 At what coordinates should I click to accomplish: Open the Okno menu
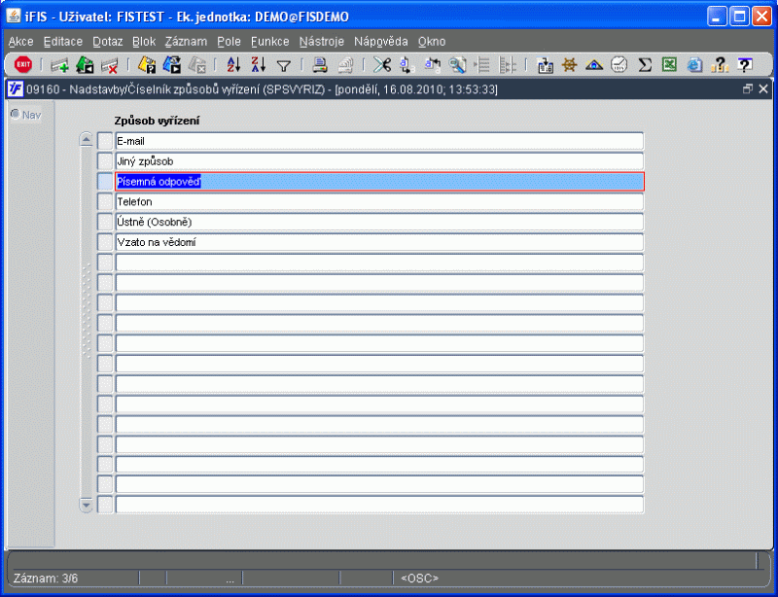(x=432, y=42)
